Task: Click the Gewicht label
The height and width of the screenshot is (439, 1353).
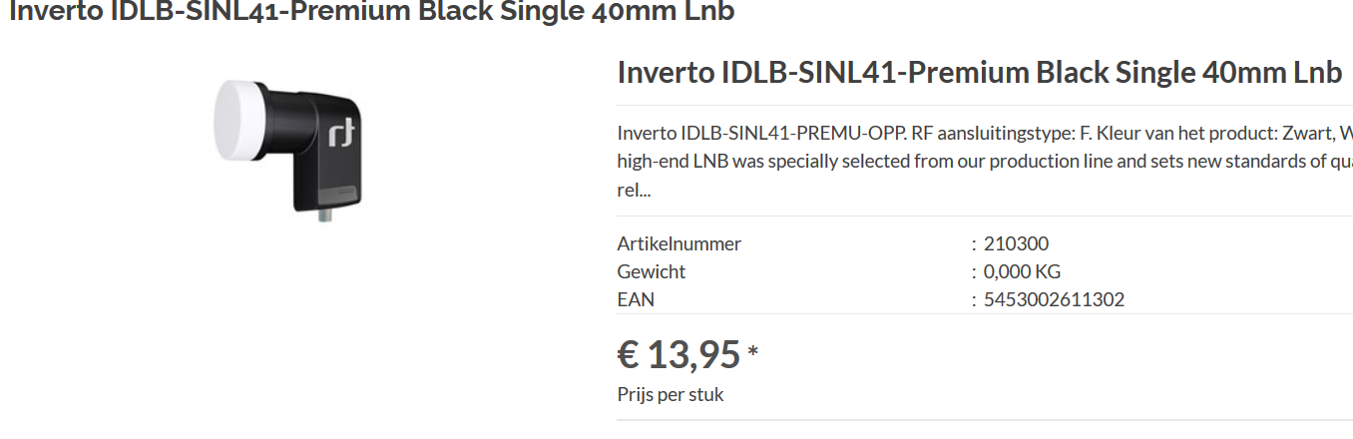Action: click(652, 271)
